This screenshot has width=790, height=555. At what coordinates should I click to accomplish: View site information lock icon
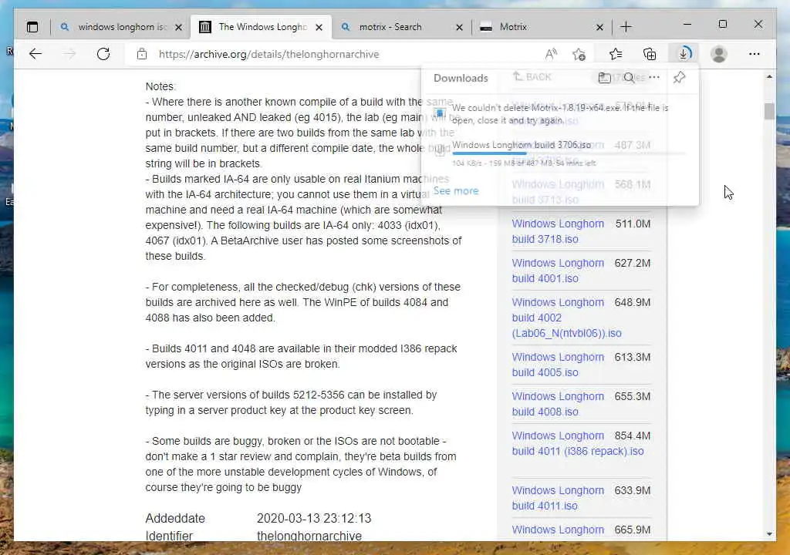142,54
